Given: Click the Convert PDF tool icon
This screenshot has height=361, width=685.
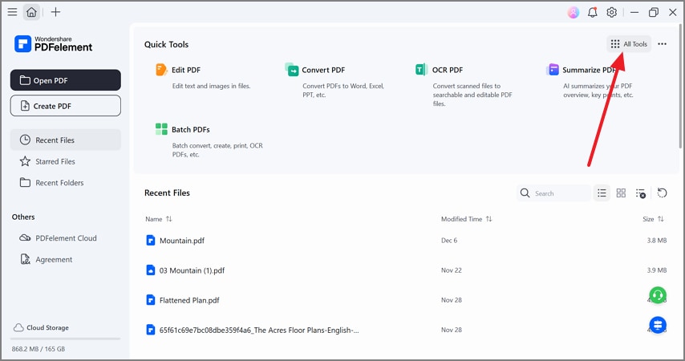Looking at the screenshot, I should point(291,69).
